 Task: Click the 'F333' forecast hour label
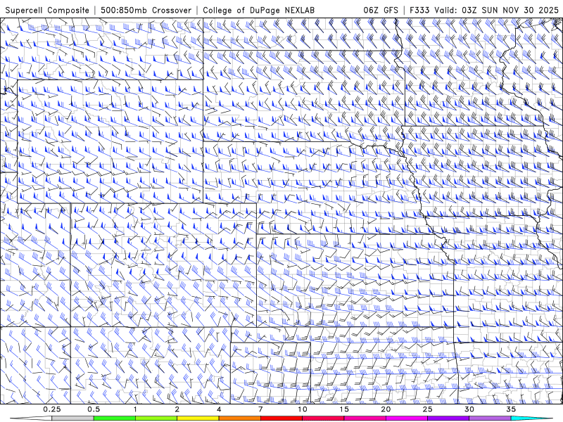coord(420,10)
